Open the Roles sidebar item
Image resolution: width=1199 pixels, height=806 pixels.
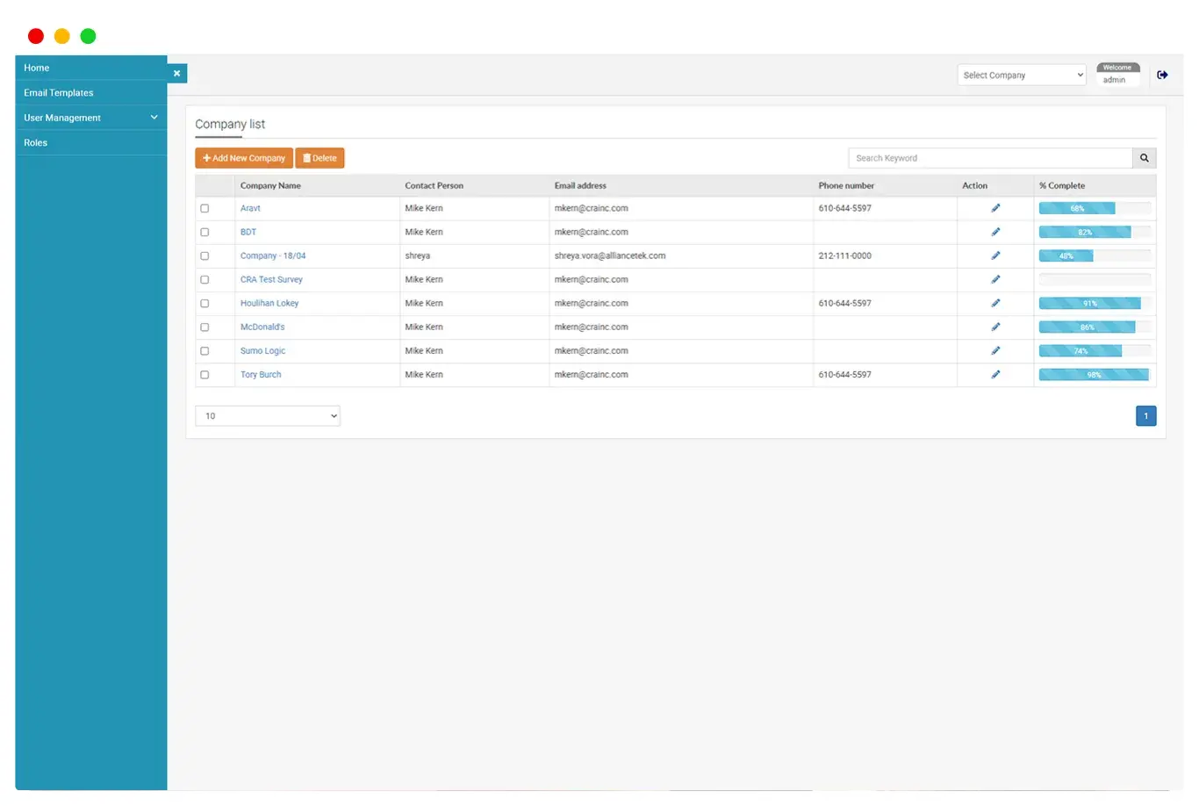click(36, 143)
